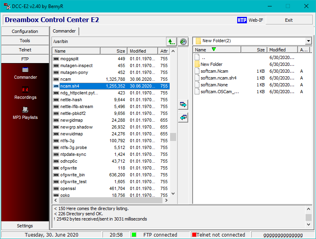Open the Settings section
Image resolution: width=316 pixels, height=239 pixels.
tap(25, 226)
